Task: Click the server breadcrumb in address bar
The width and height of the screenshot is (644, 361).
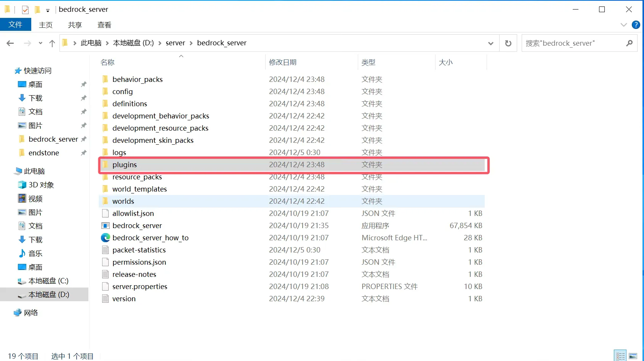Action: (x=175, y=43)
